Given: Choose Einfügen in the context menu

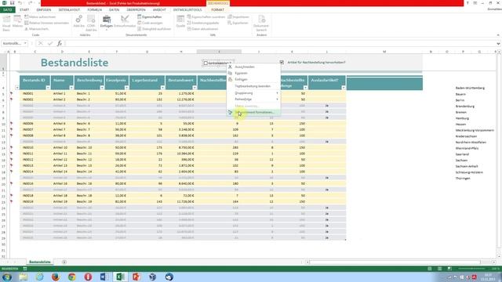Looking at the screenshot, I should [253, 79].
